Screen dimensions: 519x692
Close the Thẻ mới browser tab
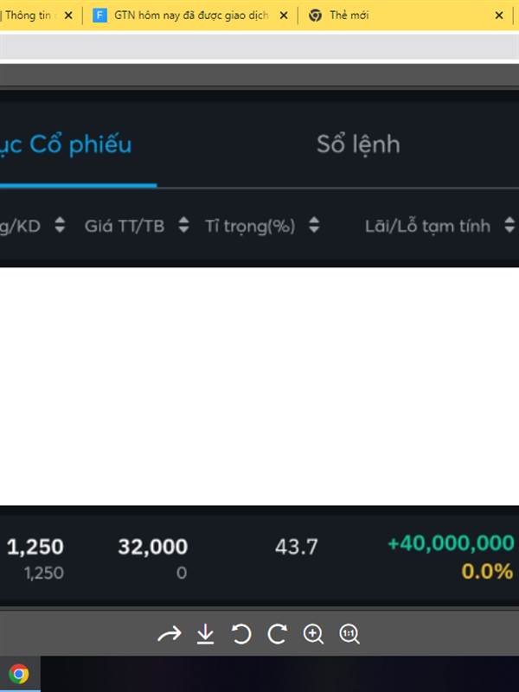pos(499,16)
